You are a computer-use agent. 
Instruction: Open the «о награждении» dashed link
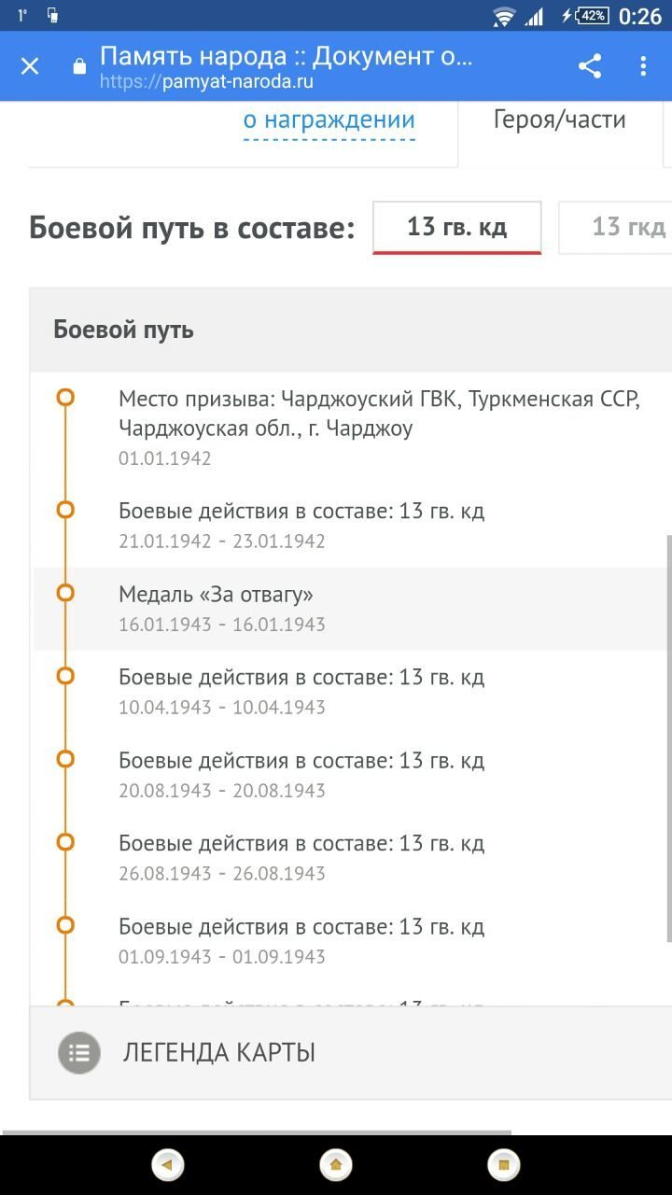pyautogui.click(x=329, y=120)
